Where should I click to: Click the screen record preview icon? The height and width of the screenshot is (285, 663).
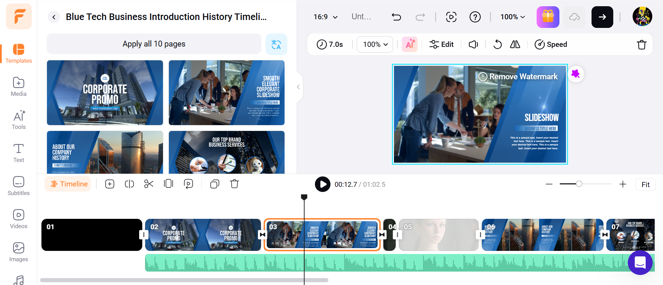click(451, 17)
